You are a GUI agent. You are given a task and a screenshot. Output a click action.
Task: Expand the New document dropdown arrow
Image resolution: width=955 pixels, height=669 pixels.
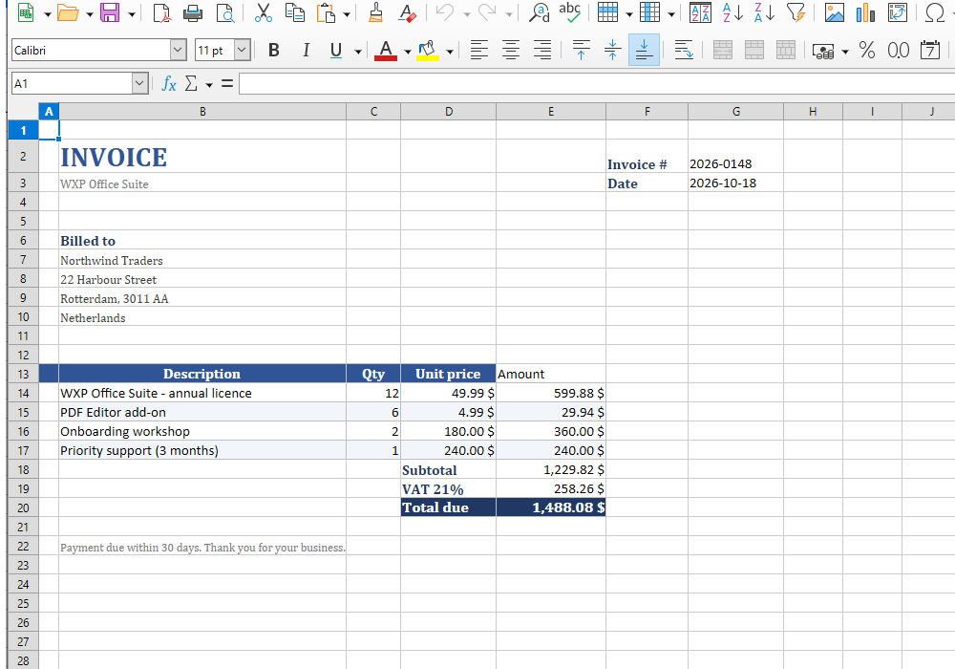click(47, 14)
